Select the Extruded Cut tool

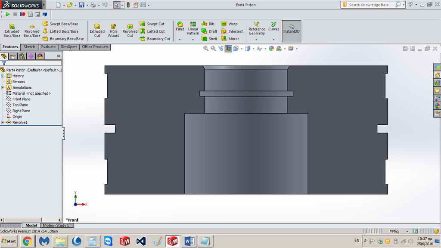point(97,31)
